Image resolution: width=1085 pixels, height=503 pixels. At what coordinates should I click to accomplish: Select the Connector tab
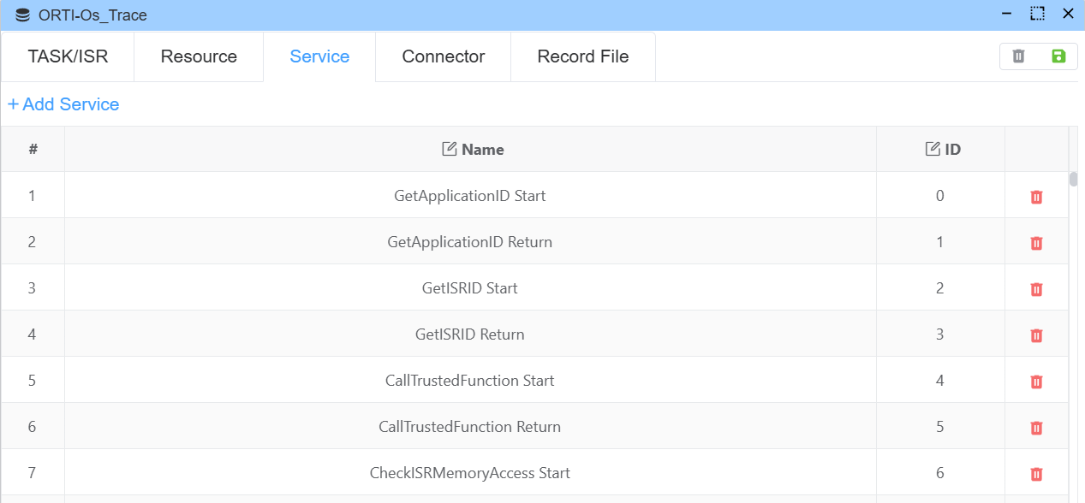443,56
